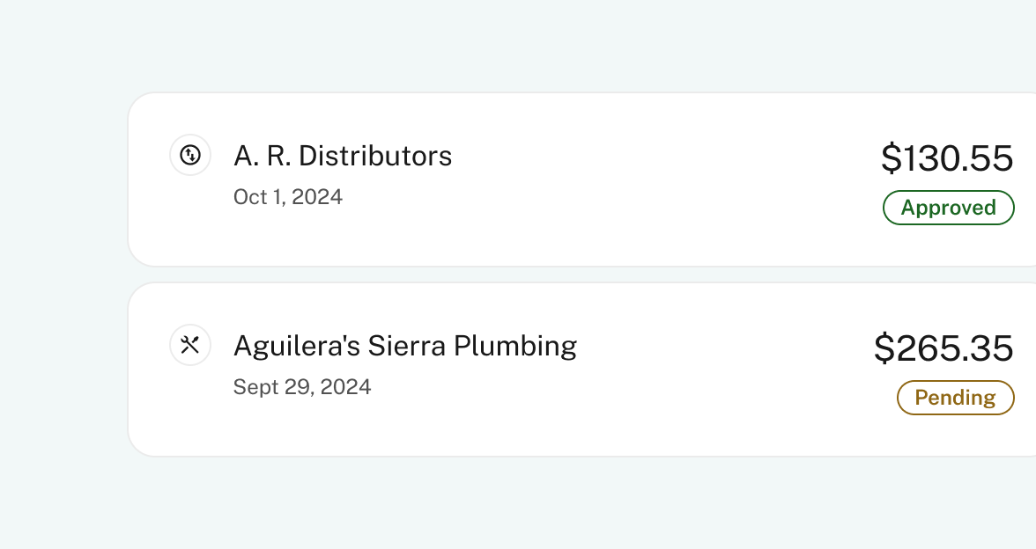Tap the circular transfer icon on the first transaction
Viewport: 1036px width, 549px height.
pos(190,155)
